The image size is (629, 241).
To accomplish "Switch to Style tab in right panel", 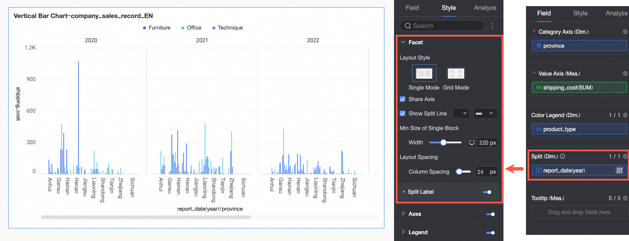I will click(580, 13).
